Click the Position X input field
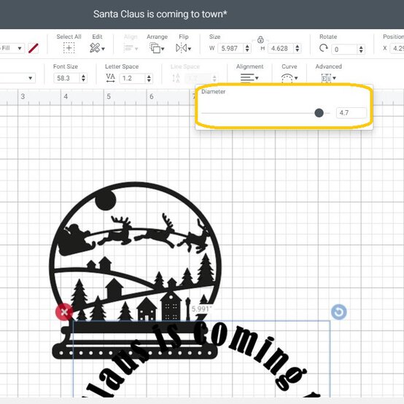This screenshot has width=404, height=404. pos(397,48)
